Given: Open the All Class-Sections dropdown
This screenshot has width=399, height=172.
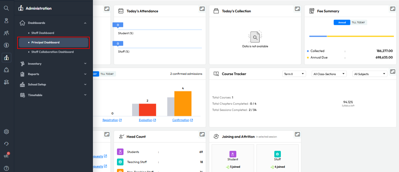Looking at the screenshot, I should [x=329, y=74].
